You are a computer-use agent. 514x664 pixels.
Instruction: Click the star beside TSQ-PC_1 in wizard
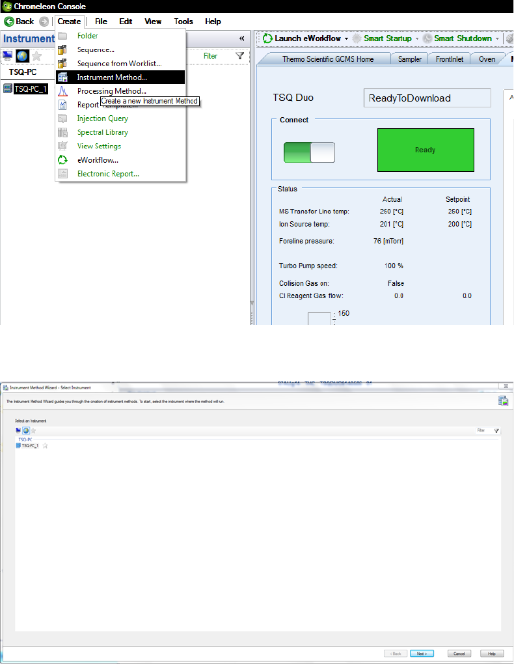click(46, 445)
